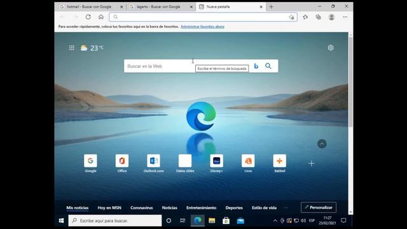Add a new quick link with plus

click(x=312, y=163)
